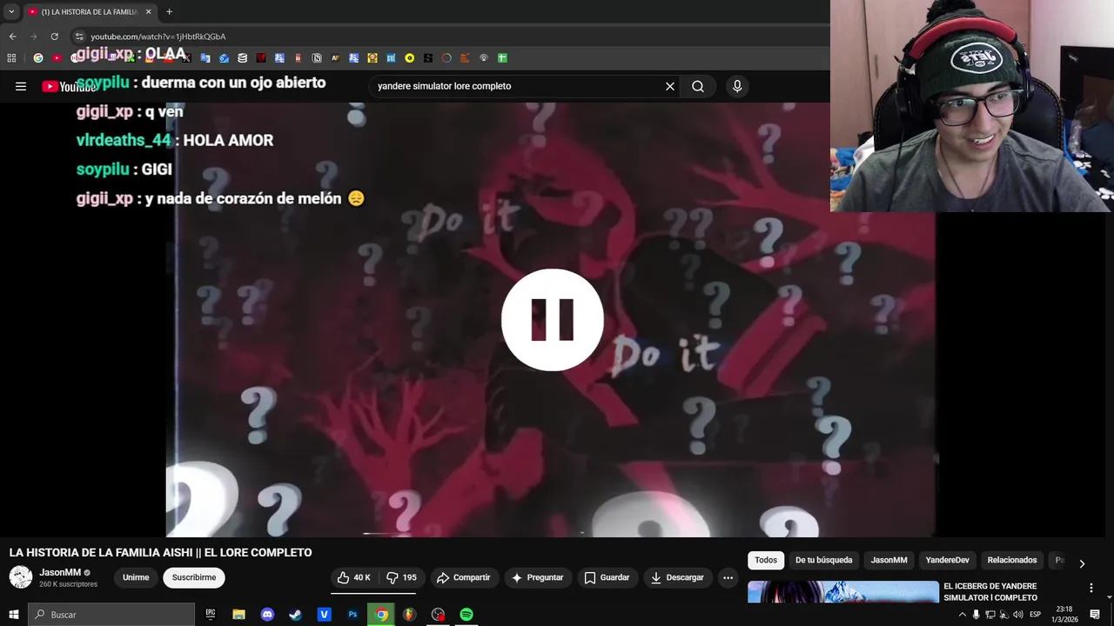The image size is (1114, 626).
Task: Open Photoshop from the taskbar
Action: [352, 614]
